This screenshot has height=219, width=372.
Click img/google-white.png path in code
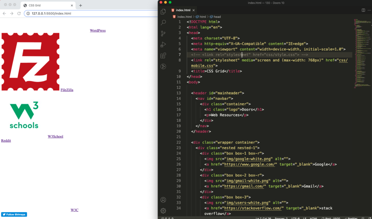248,159
